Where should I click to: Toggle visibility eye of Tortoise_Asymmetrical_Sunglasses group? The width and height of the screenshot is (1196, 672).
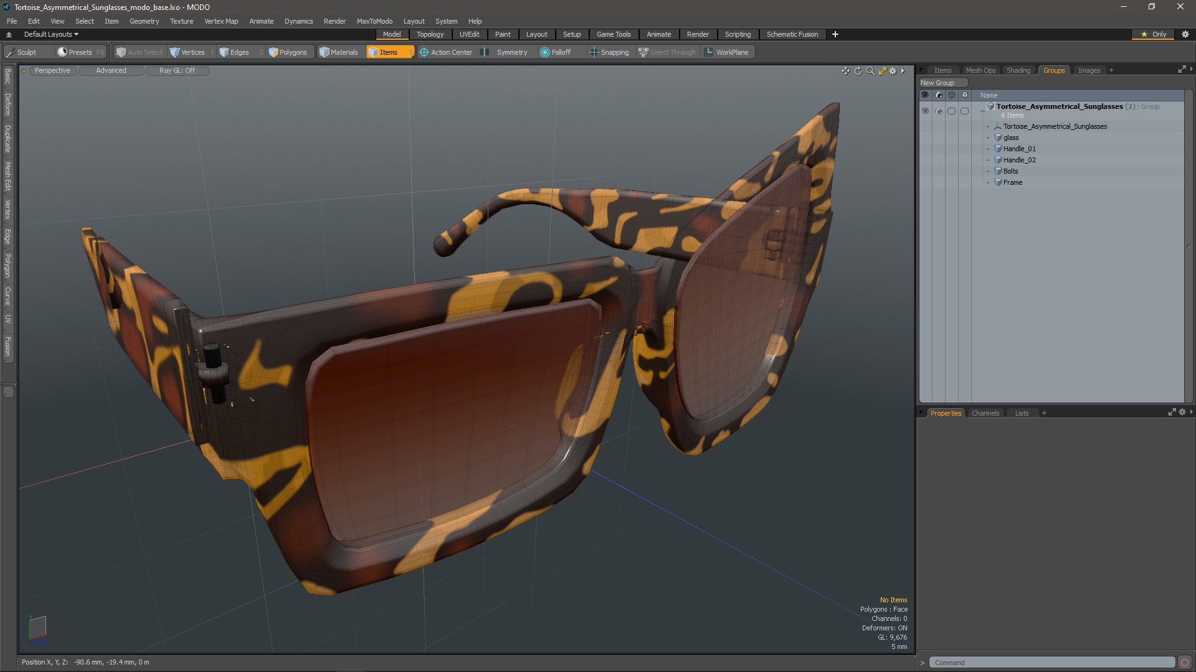pos(925,111)
